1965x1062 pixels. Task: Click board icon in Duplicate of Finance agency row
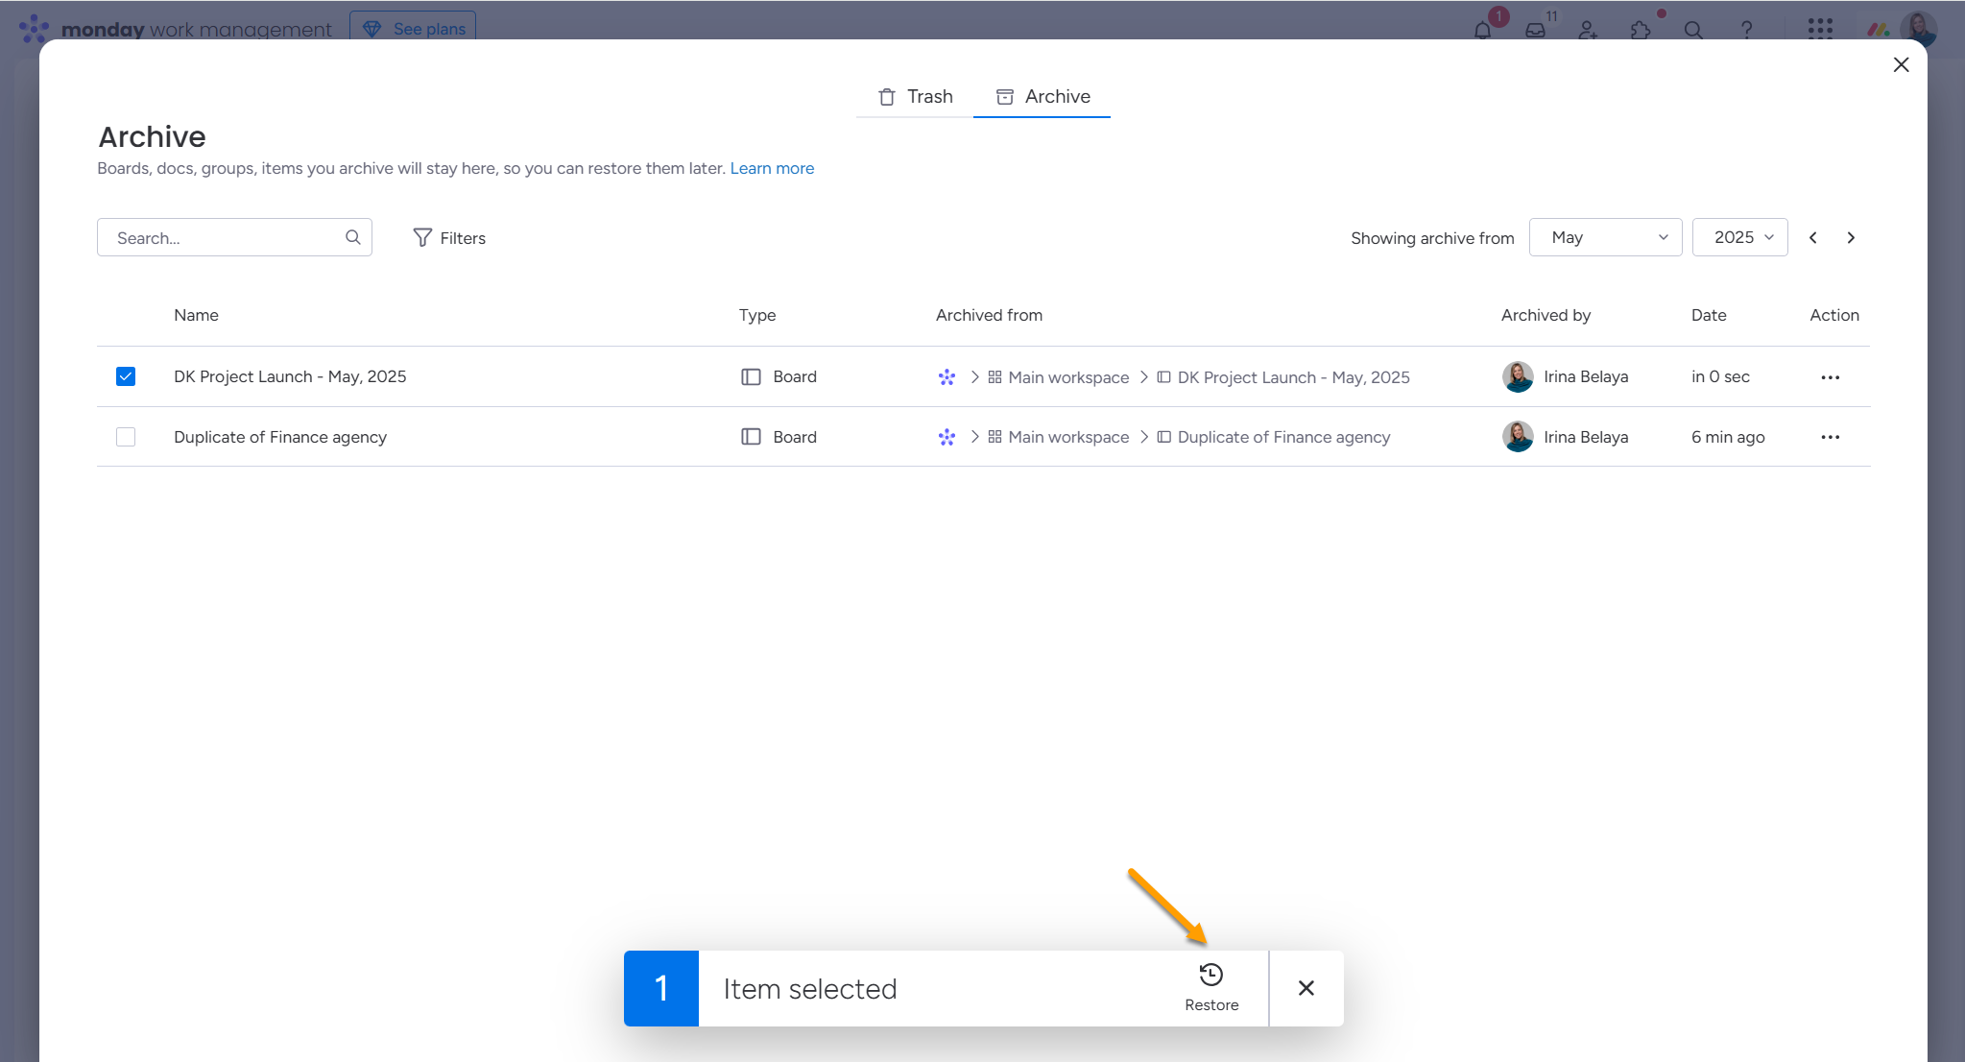pyautogui.click(x=751, y=437)
